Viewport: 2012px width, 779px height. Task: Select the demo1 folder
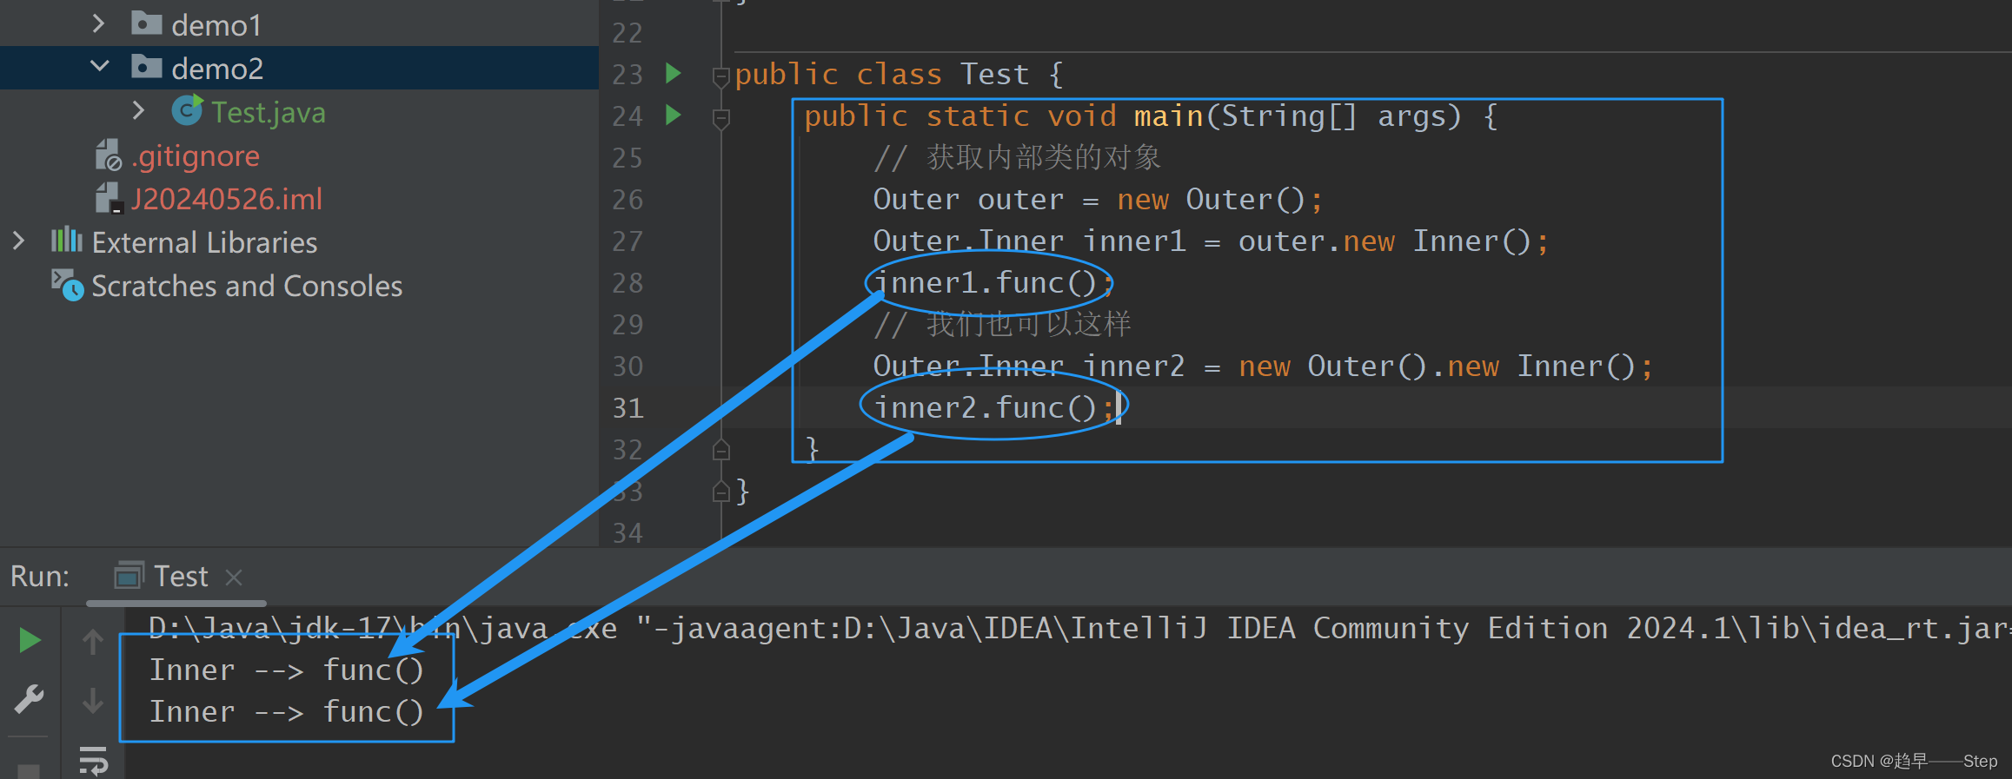216,25
